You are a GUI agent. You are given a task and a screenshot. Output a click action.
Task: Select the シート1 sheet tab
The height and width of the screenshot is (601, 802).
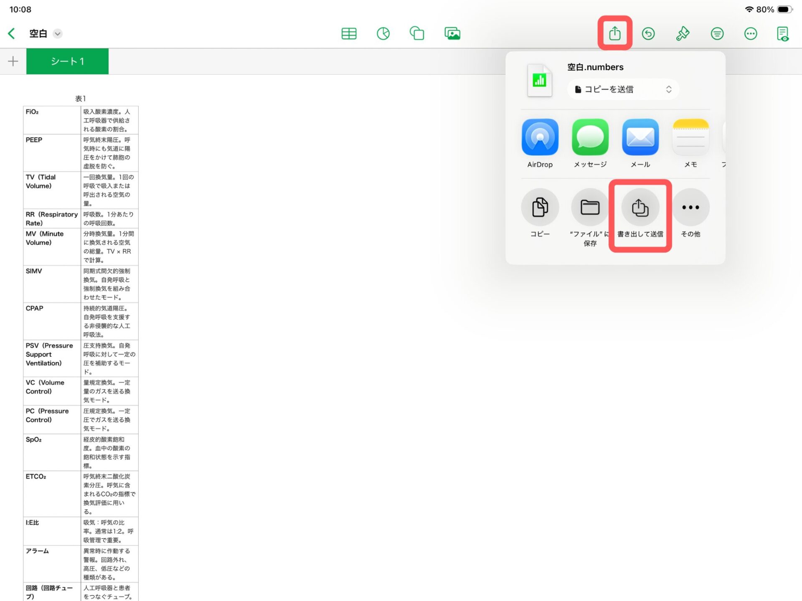pyautogui.click(x=67, y=61)
